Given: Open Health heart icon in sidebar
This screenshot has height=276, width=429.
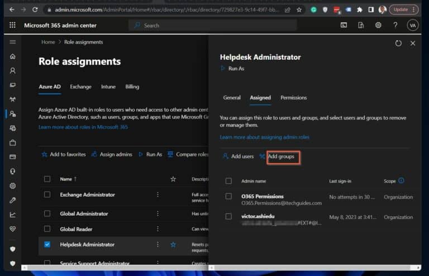Looking at the screenshot, I should (x=13, y=229).
